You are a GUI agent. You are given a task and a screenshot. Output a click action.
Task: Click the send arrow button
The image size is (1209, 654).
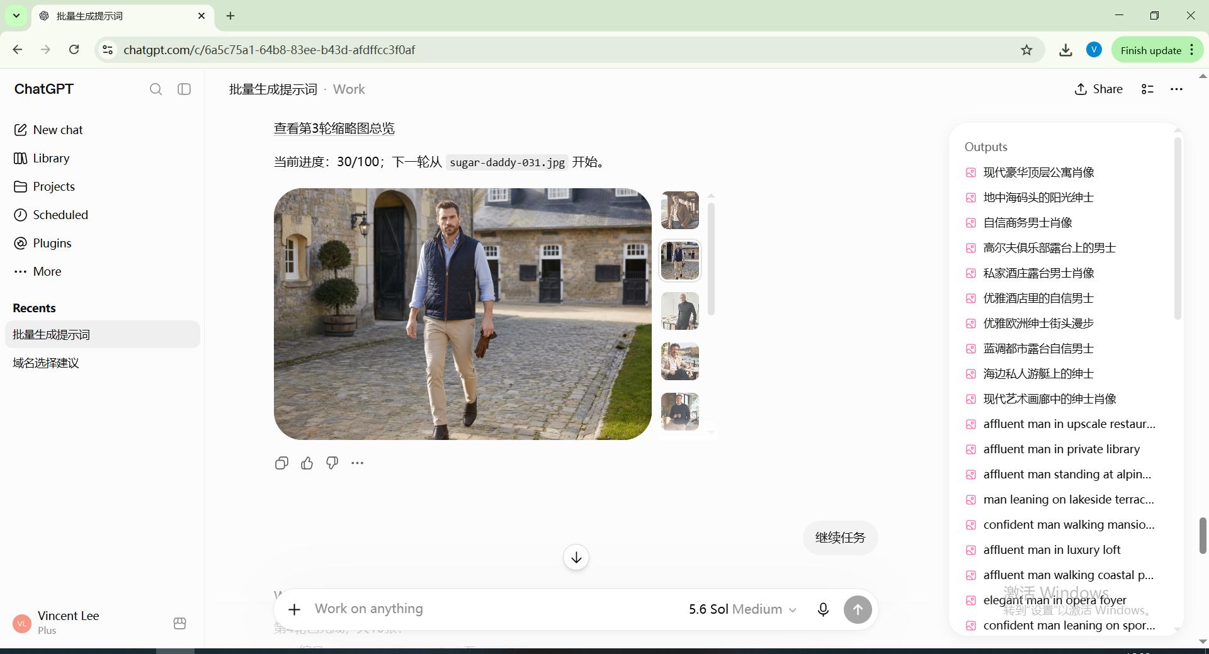click(x=858, y=609)
